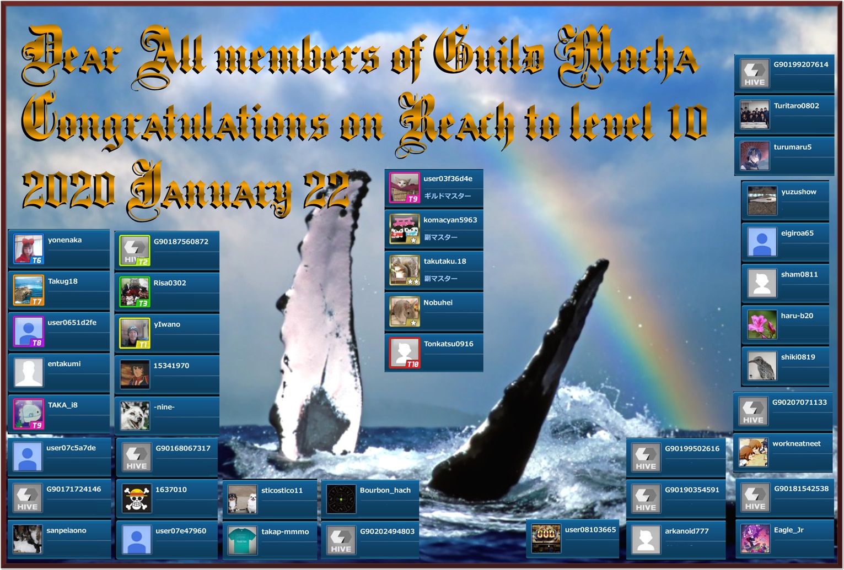
Task: Click user03f36d4e's cat avatar with T9
Action: tap(405, 188)
